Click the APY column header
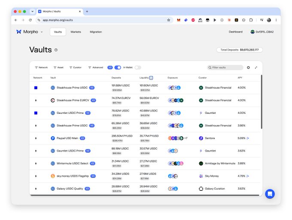Screen dimensions: 292x220 [x=240, y=78]
